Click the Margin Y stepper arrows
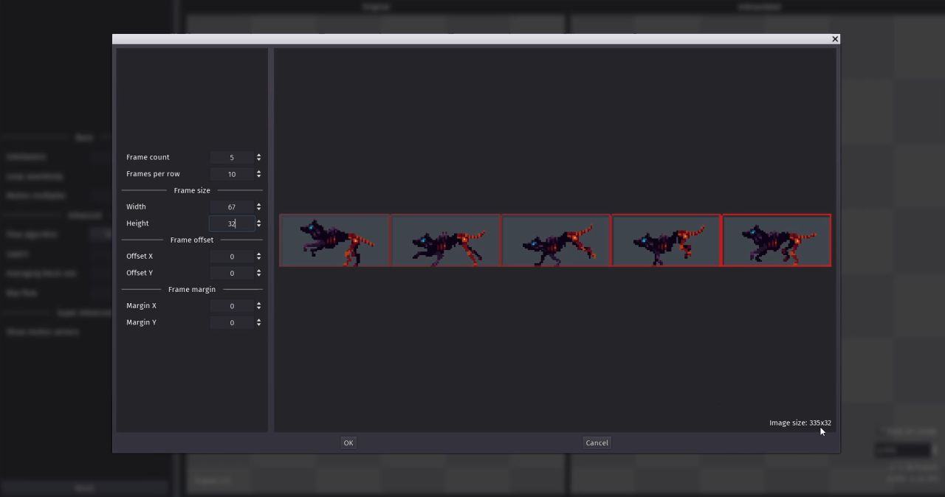The height and width of the screenshot is (497, 945). point(258,322)
